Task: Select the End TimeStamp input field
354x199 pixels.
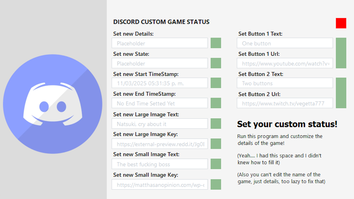Action: [160, 103]
